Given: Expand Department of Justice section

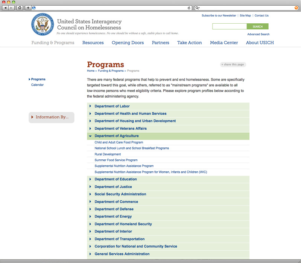Looking at the screenshot, I should coord(168,187).
